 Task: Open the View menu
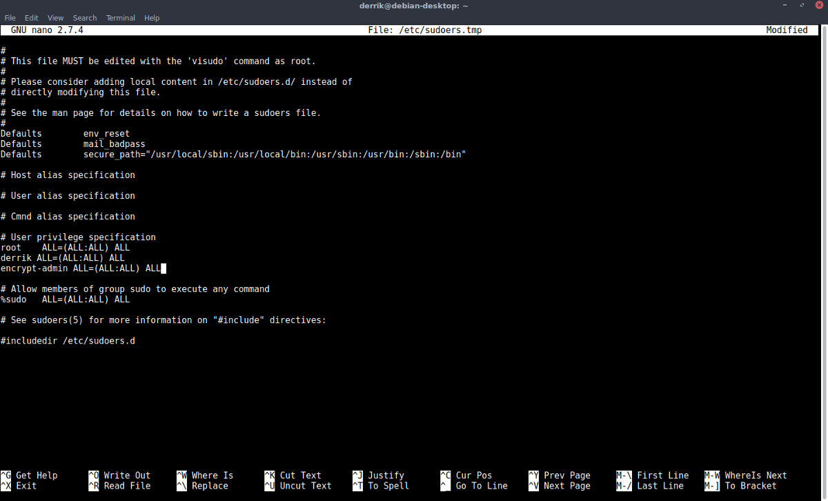[56, 18]
